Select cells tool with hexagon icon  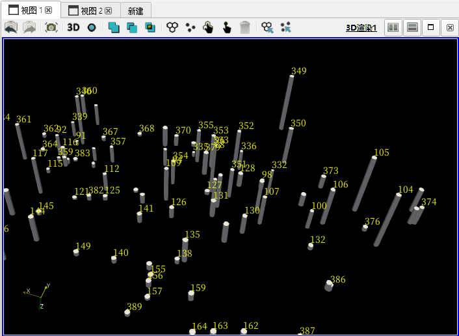(x=172, y=27)
